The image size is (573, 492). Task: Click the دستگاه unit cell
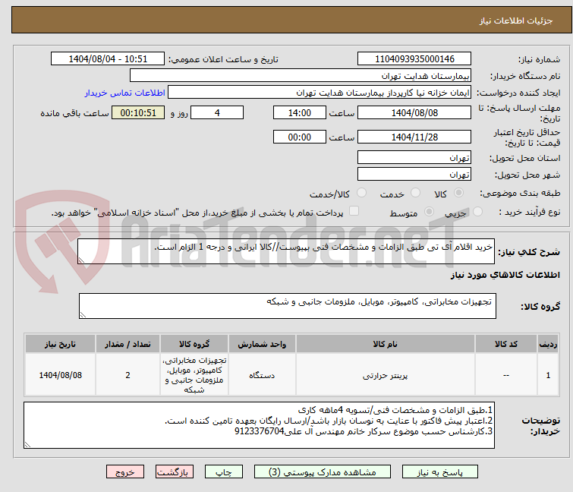[x=262, y=375]
